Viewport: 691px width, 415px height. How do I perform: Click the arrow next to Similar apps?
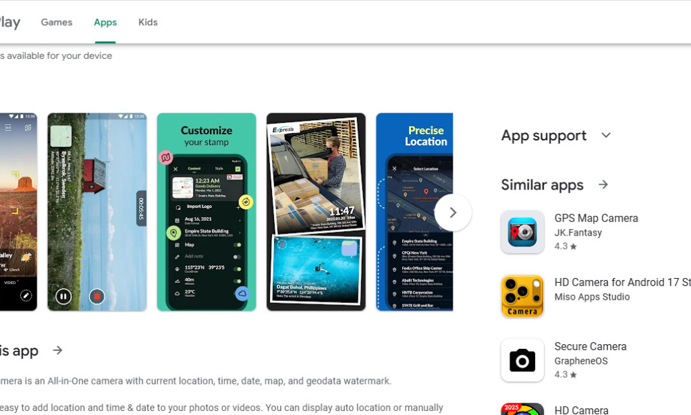[x=603, y=185]
